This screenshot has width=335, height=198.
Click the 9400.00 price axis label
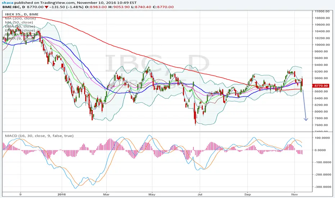tap(321, 65)
